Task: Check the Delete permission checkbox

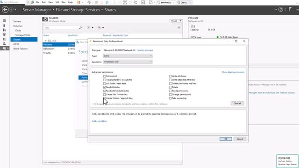Action: click(170, 87)
